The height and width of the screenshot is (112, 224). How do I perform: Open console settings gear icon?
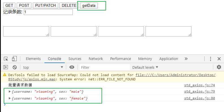[x=219, y=67]
